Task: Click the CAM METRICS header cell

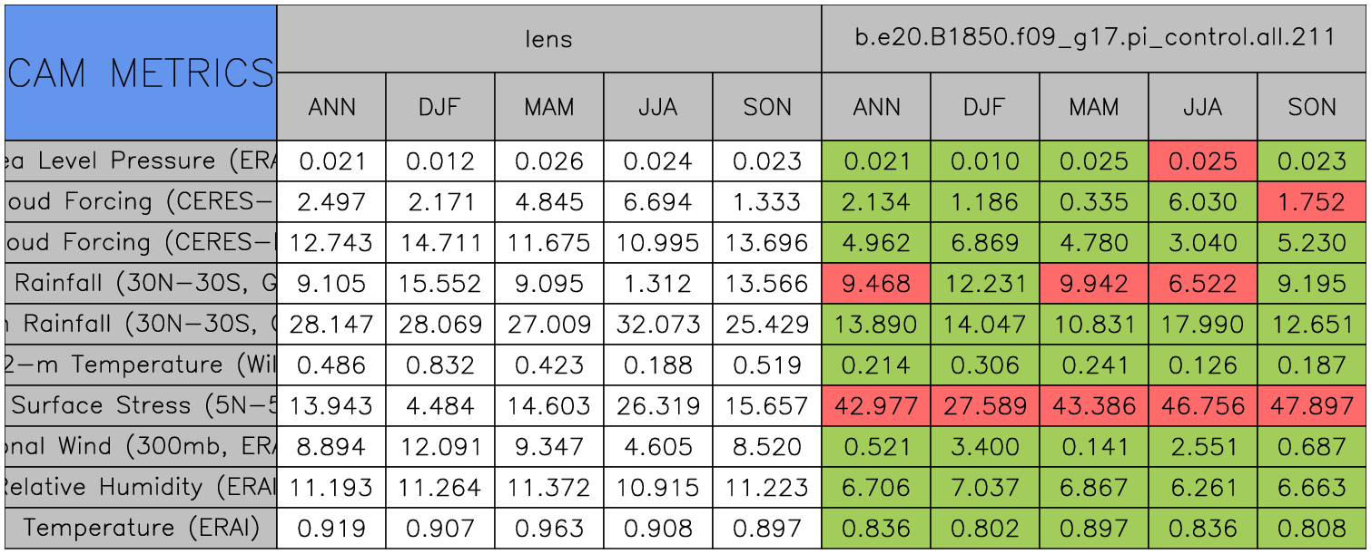Action: [141, 73]
